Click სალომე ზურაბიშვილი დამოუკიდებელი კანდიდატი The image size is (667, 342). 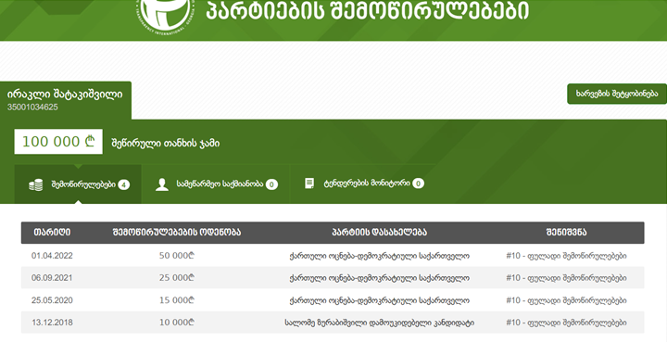point(379,323)
